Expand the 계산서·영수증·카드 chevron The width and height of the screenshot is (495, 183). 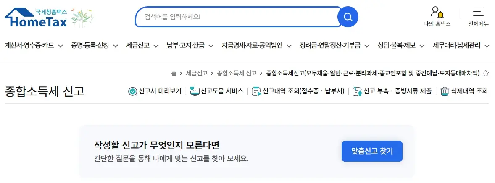[x=60, y=46]
